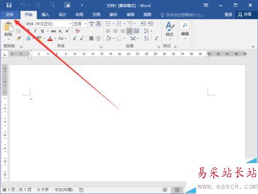
Task: Open the 编辑 (Editing) menu button
Action: pos(185,30)
